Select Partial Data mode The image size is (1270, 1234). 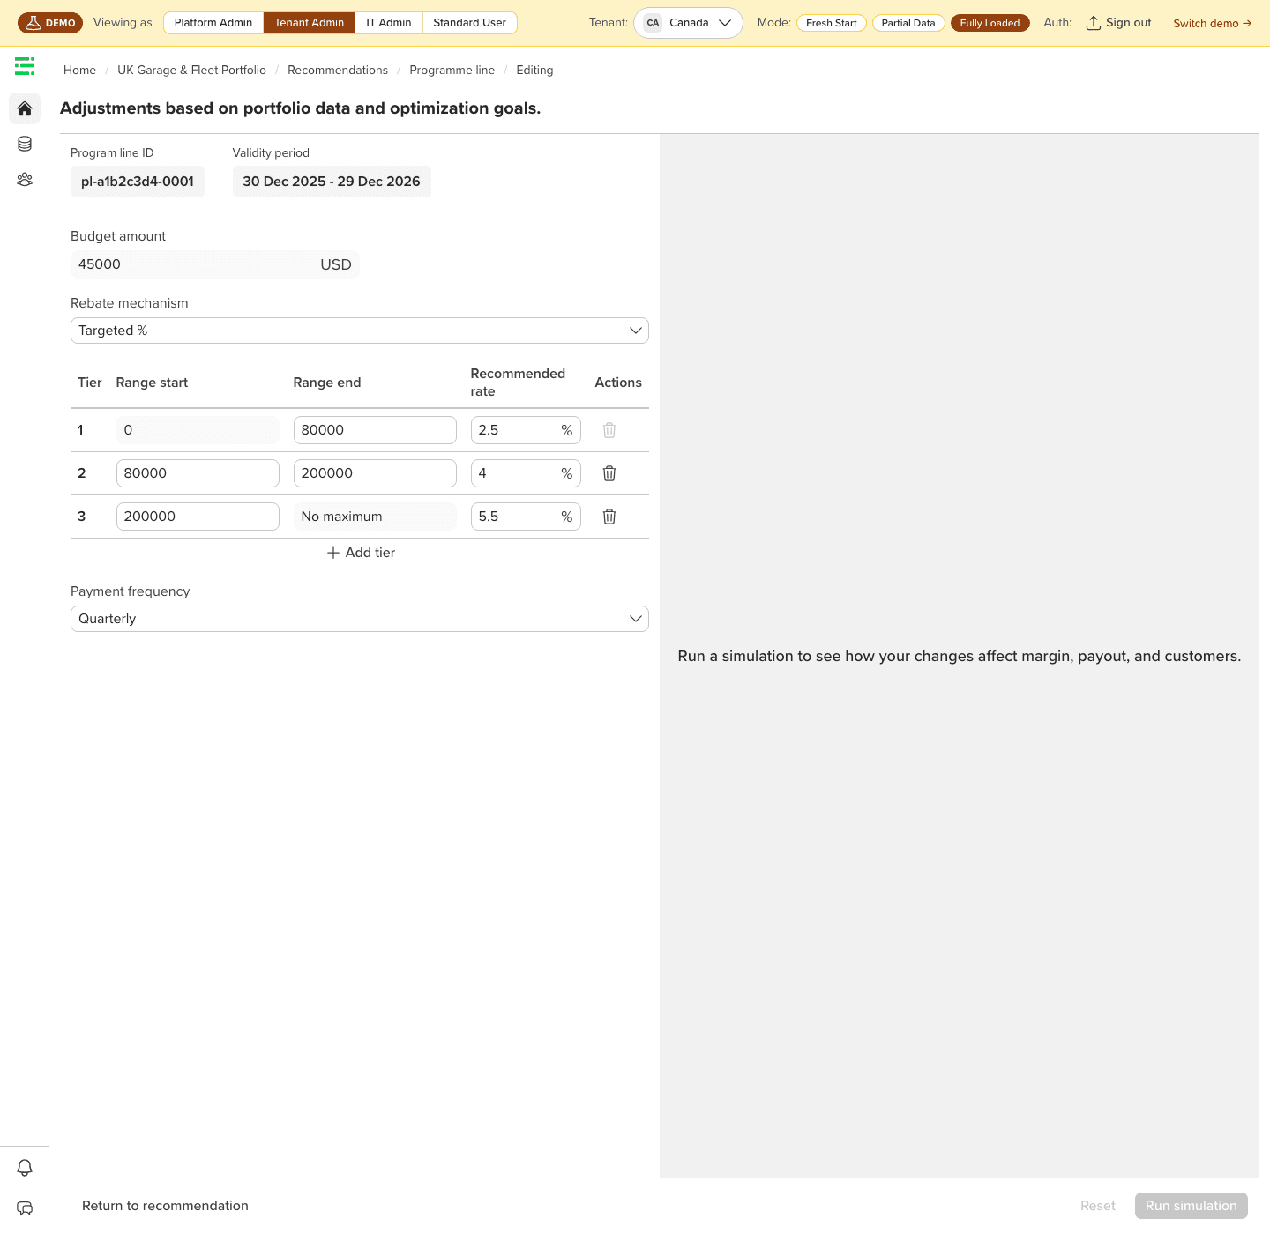908,23
